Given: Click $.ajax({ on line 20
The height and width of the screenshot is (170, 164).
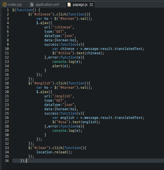Looking at the screenshot, I should pyautogui.click(x=44, y=92).
